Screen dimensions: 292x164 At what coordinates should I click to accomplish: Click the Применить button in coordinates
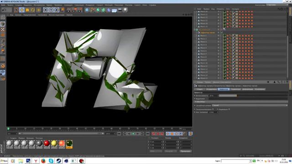(x=186, y=151)
